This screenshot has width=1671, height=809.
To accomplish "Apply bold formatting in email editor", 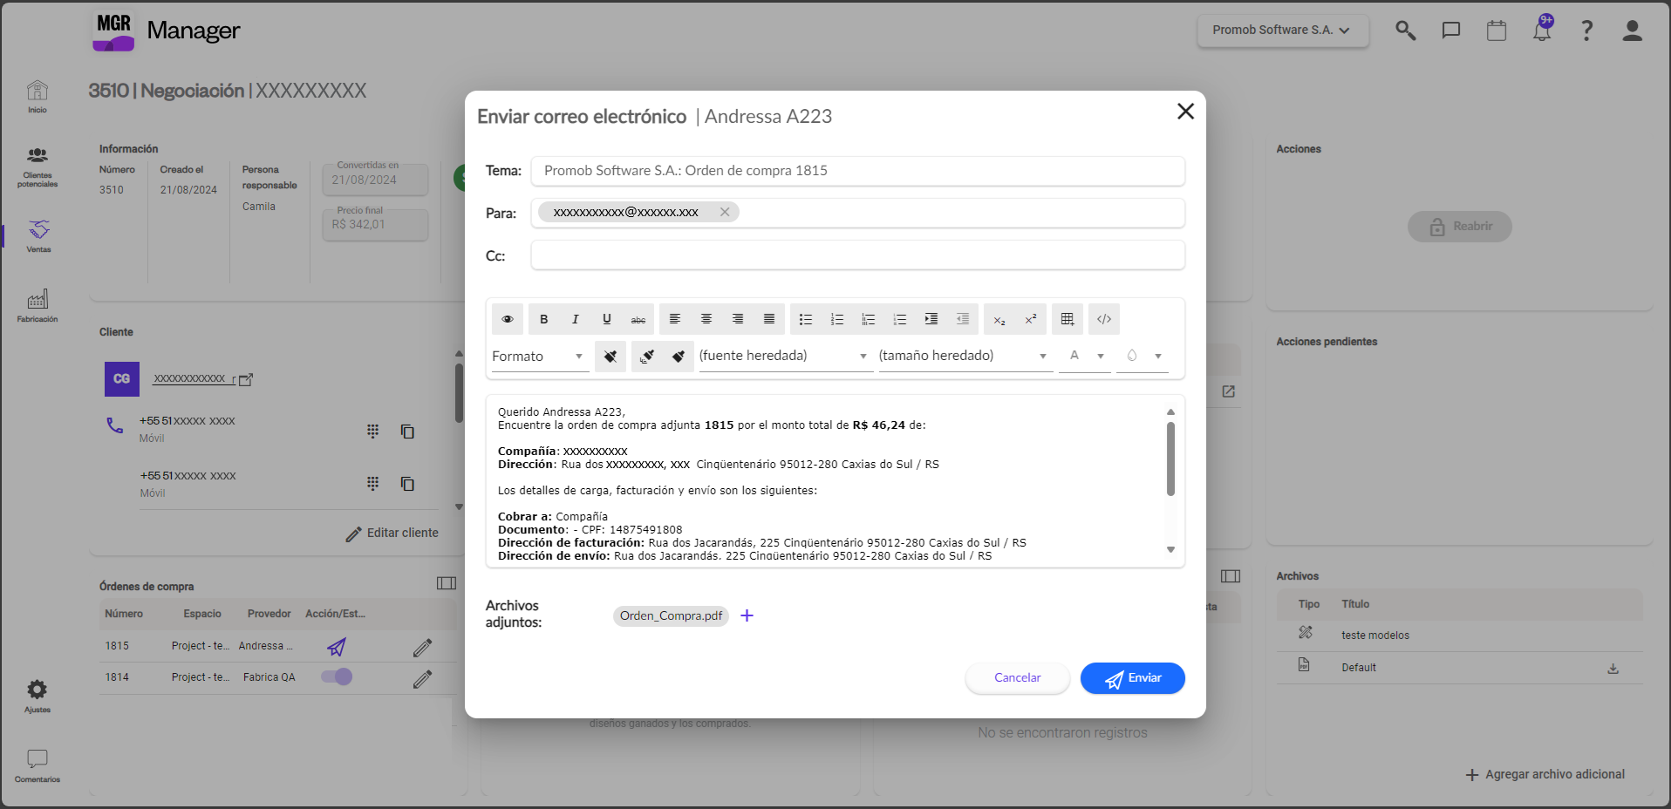I will point(544,319).
